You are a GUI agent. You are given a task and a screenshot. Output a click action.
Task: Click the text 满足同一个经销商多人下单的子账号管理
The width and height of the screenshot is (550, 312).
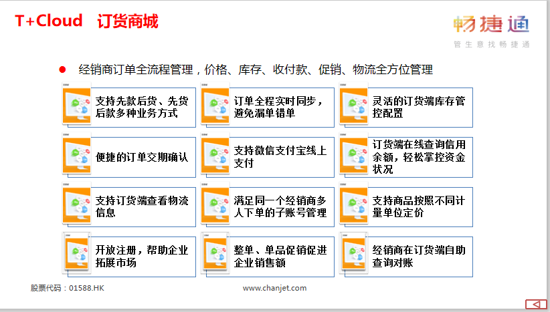(280, 206)
